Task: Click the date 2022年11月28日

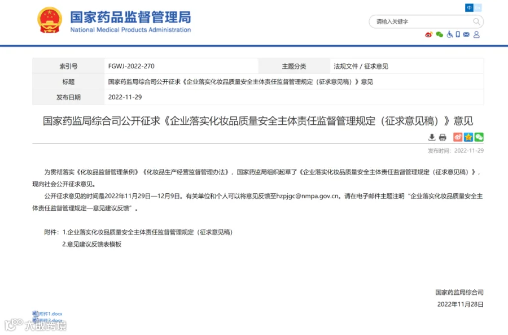Action: (461, 304)
